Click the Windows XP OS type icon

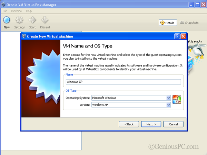pos(177,100)
